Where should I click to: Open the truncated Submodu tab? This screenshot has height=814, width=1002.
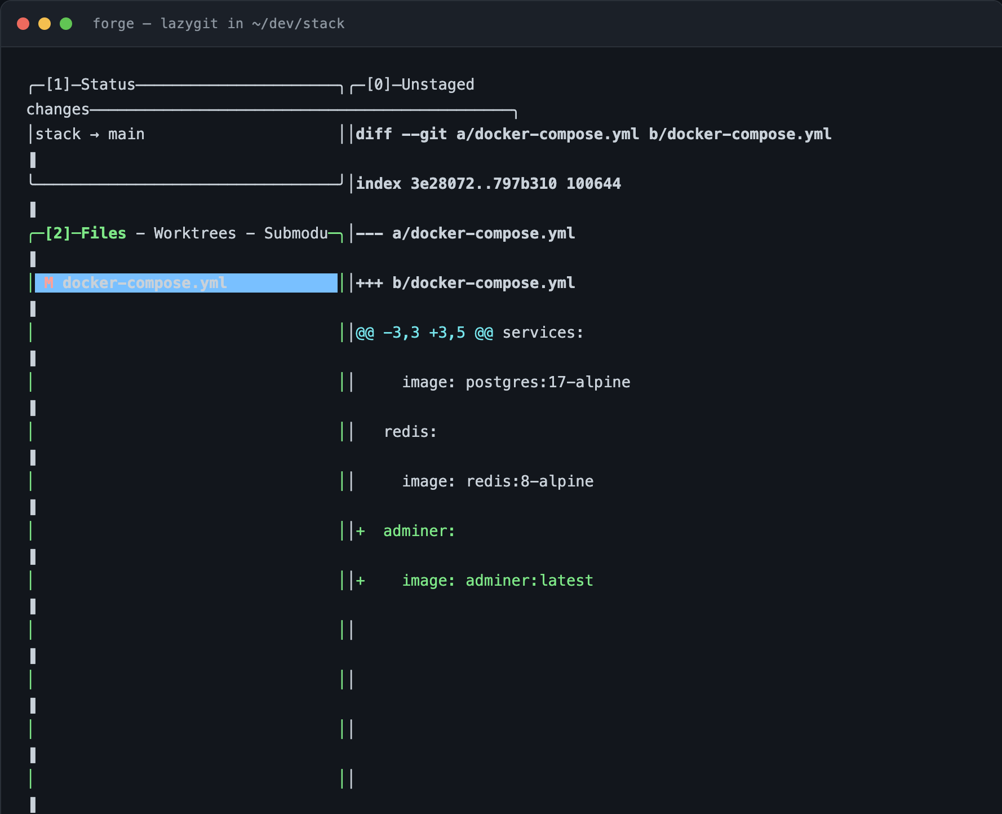click(x=296, y=233)
